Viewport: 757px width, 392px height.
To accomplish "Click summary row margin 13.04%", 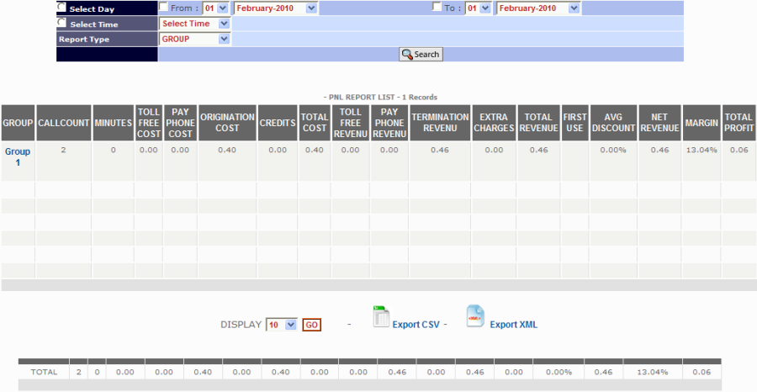I will [653, 372].
